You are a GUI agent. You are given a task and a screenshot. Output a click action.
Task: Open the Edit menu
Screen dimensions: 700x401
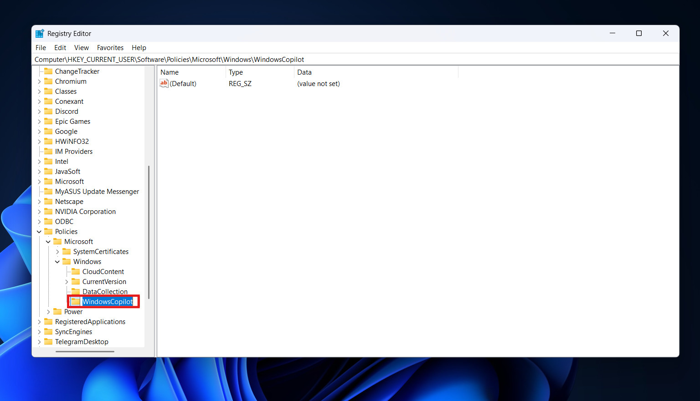[60, 47]
